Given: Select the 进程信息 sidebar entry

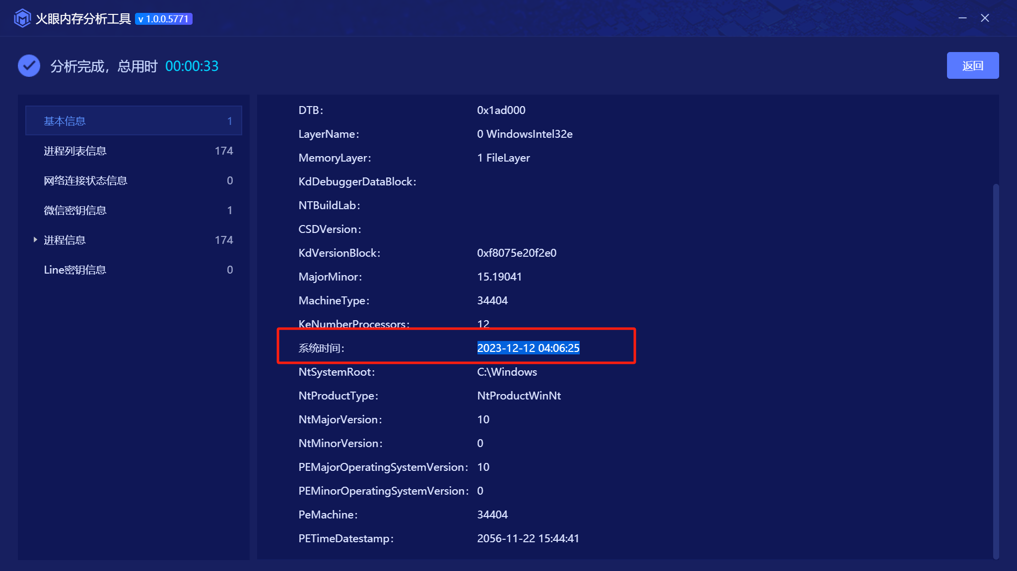Looking at the screenshot, I should pos(65,240).
